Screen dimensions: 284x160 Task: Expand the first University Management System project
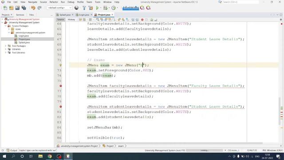[x=2, y=19]
